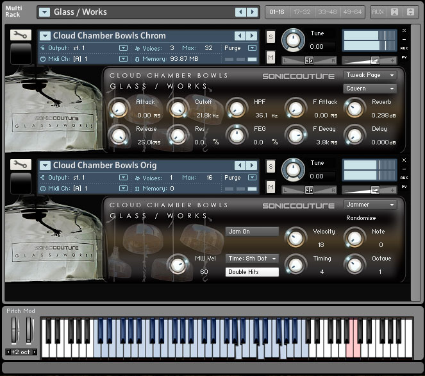Select rack page 01-16

277,12
